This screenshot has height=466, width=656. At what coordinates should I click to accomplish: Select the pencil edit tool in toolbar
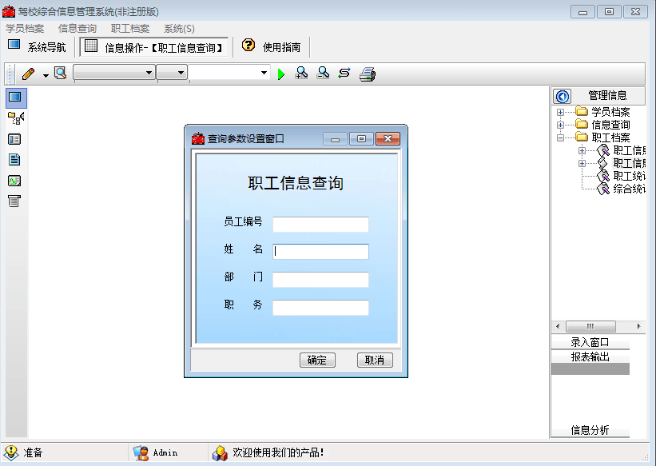pos(29,73)
